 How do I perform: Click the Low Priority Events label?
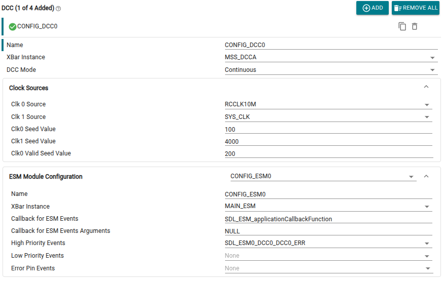point(38,256)
